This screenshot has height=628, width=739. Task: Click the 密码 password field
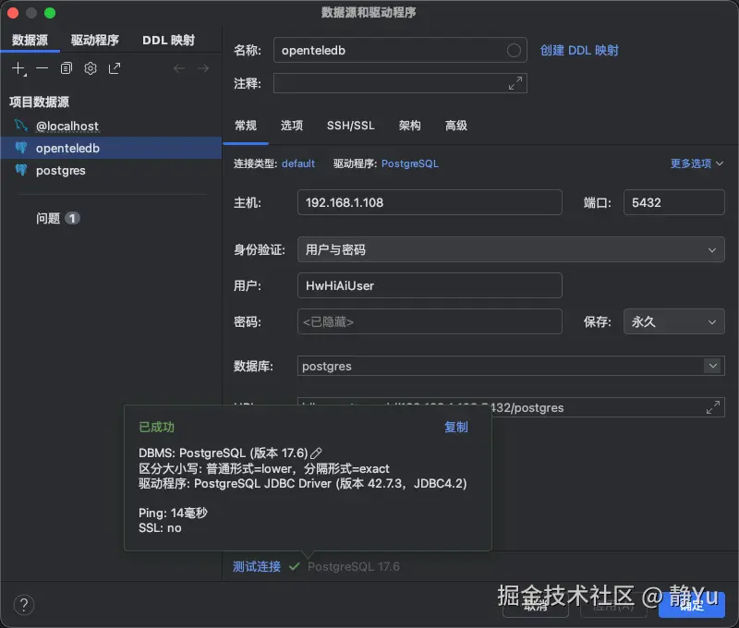click(x=430, y=321)
